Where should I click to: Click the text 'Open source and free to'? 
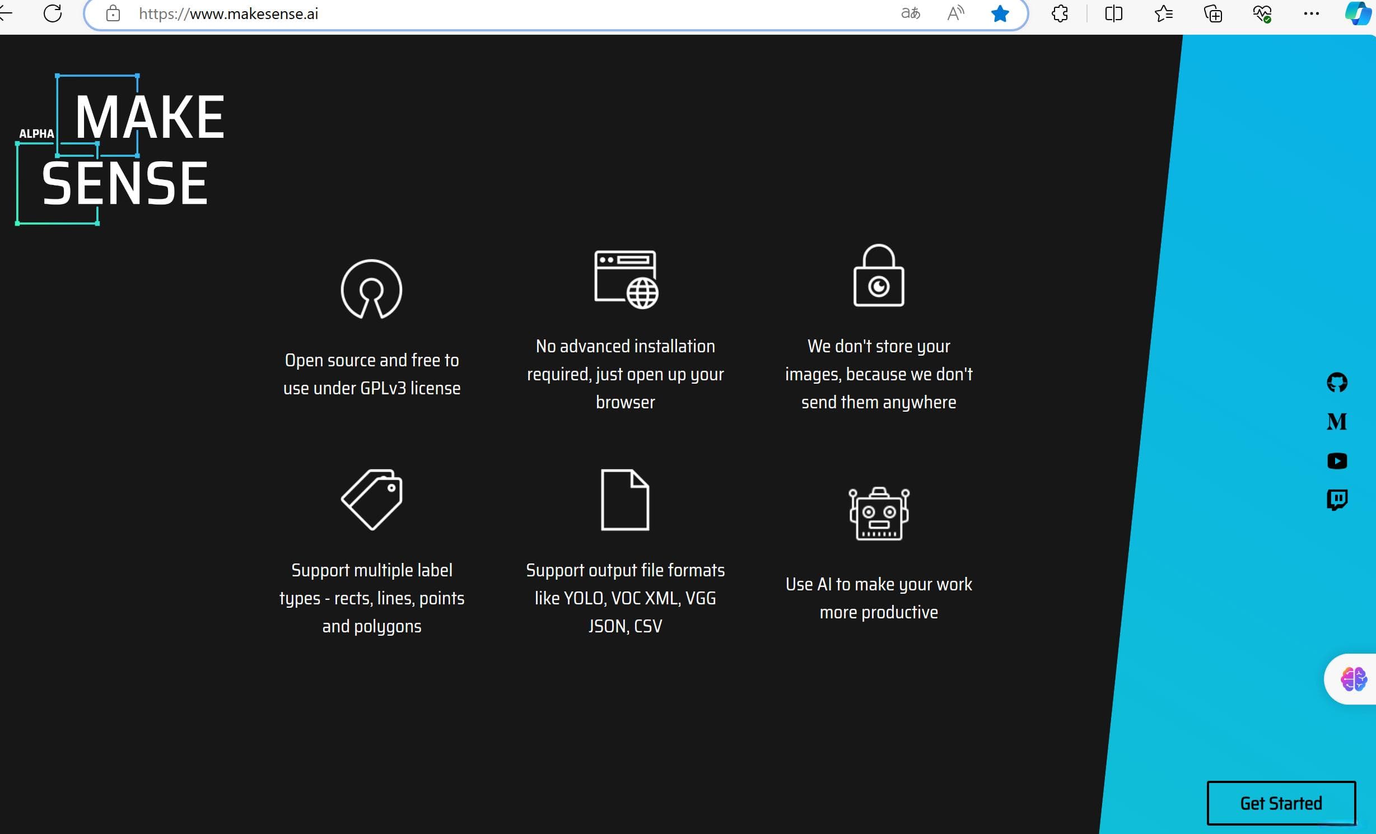pos(372,360)
